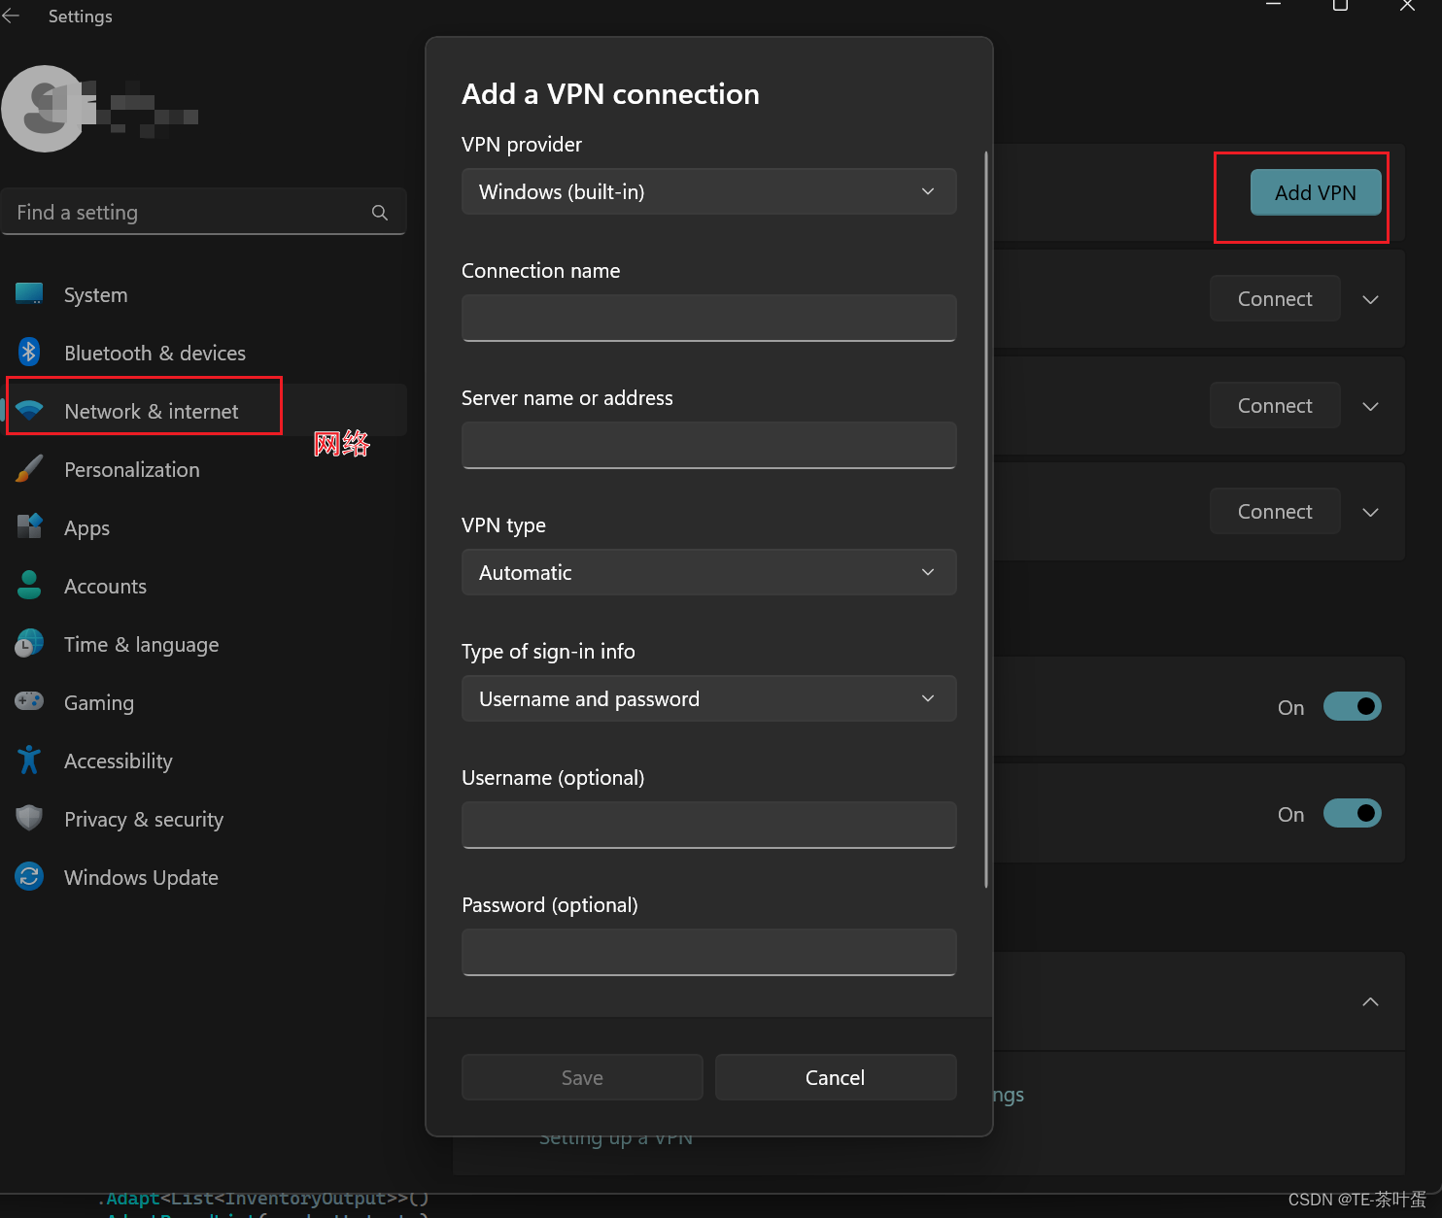1442x1218 pixels.
Task: Open the VPN provider dropdown
Action: [x=709, y=191]
